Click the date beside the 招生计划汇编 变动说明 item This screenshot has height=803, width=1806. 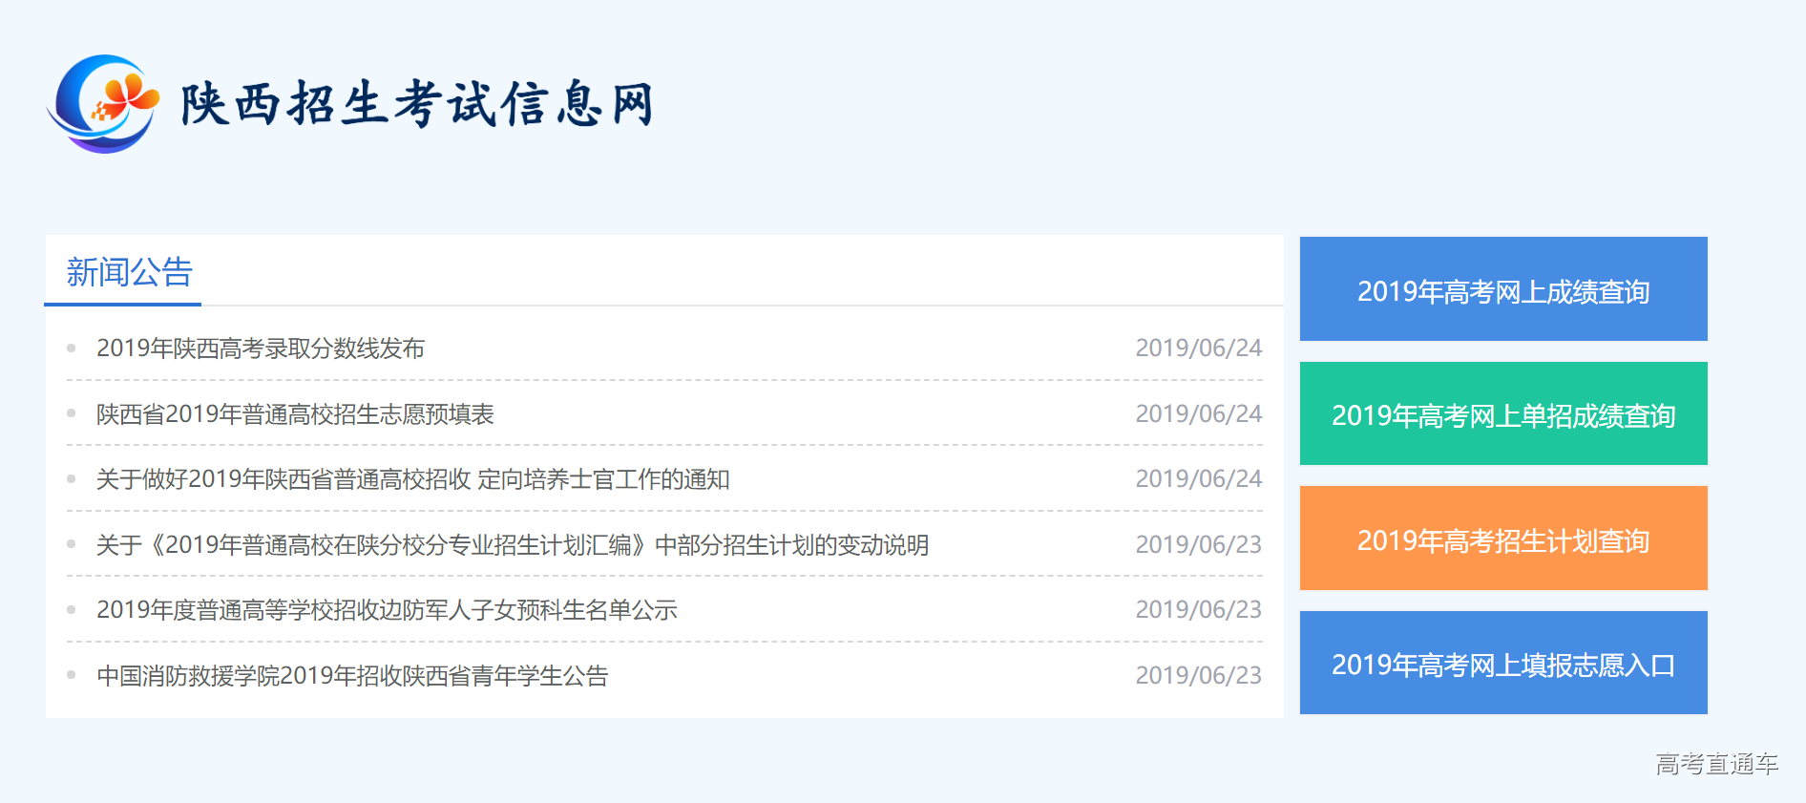(x=1198, y=545)
